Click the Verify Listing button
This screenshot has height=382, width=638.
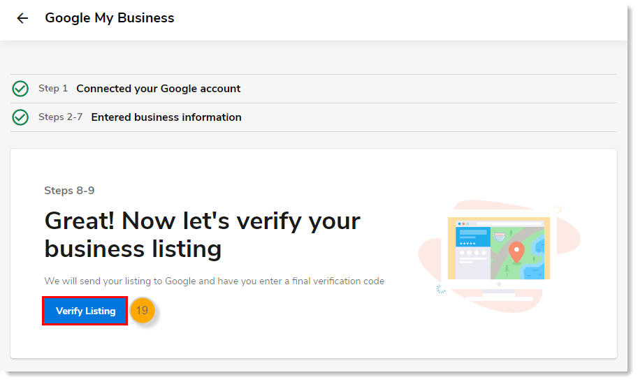tap(85, 311)
